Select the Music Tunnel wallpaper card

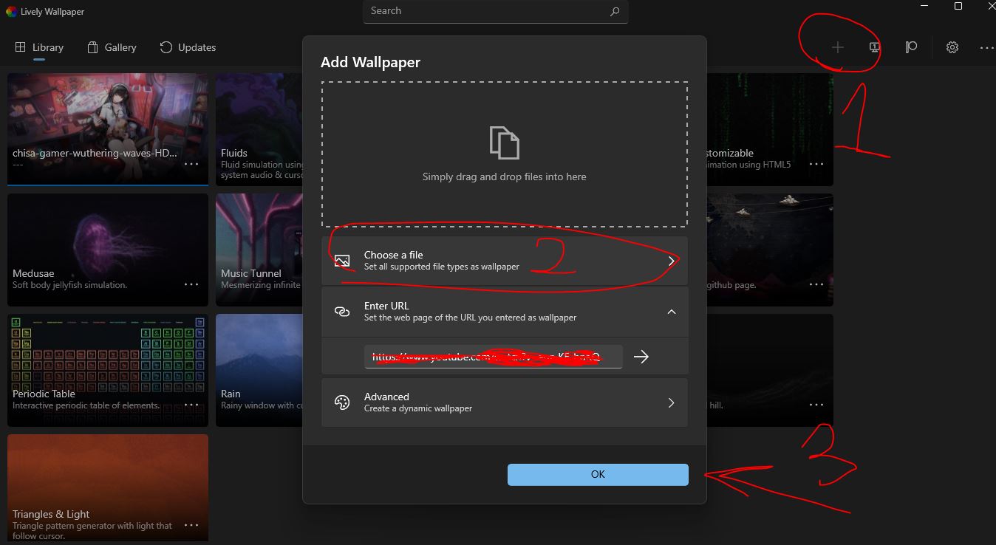click(259, 250)
